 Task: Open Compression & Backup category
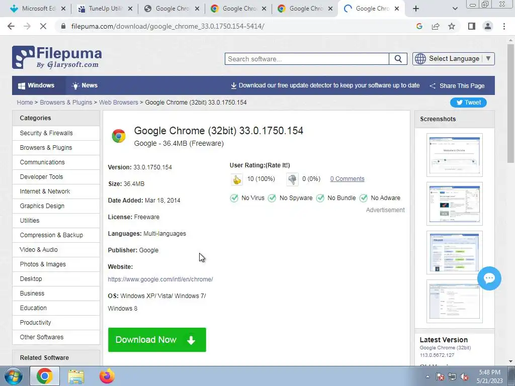coord(56,235)
